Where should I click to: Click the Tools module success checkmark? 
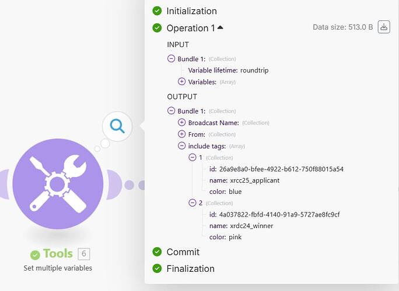(x=35, y=255)
